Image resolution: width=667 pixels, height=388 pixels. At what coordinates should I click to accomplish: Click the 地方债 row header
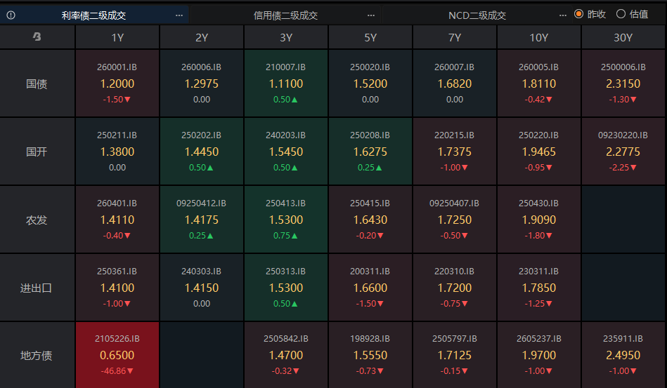37,356
